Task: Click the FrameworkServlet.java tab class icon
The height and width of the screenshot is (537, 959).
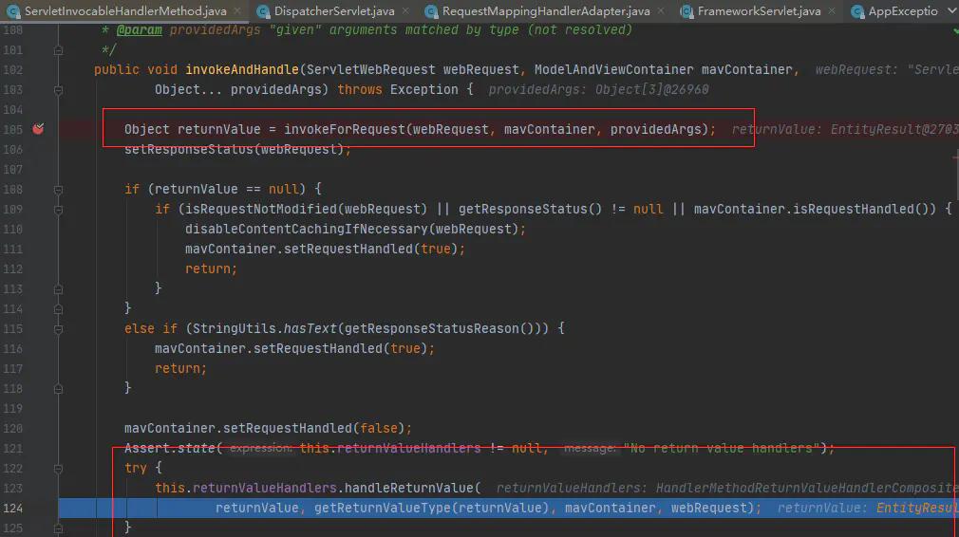Action: [686, 11]
